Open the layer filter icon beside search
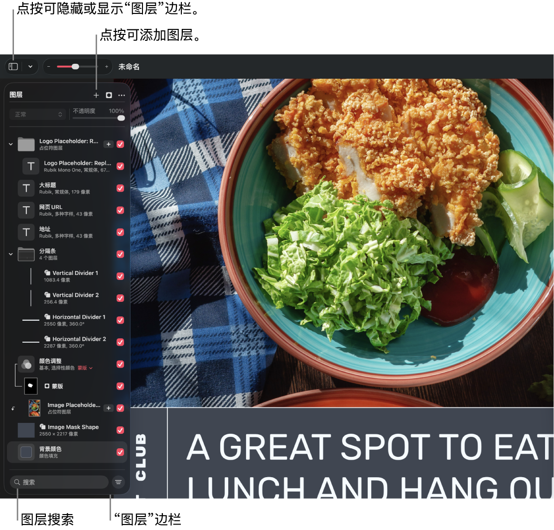554x530 pixels. pos(119,482)
